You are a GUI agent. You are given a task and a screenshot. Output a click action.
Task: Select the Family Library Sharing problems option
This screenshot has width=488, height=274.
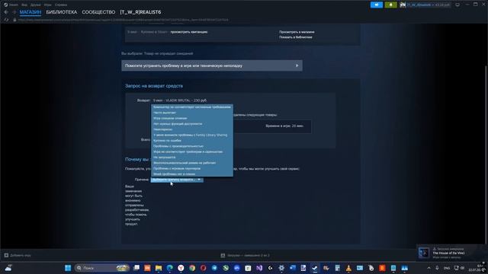click(192, 135)
